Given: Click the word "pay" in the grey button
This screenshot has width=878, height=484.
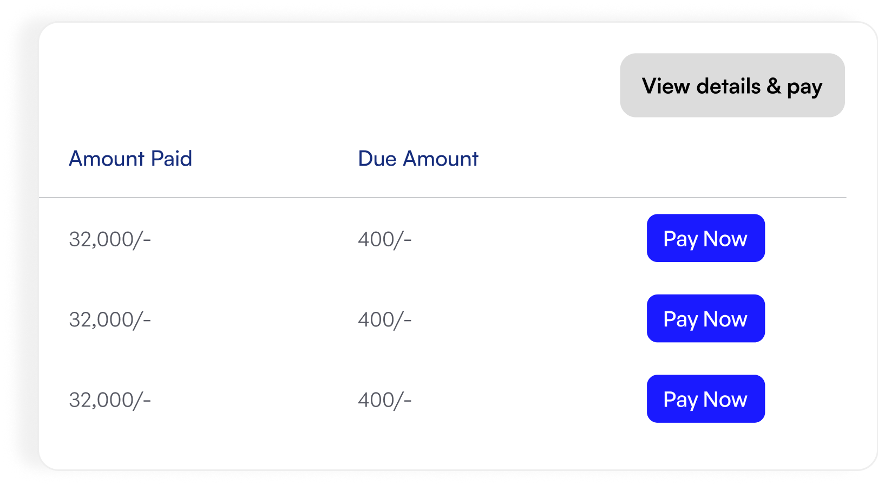Looking at the screenshot, I should click(804, 88).
